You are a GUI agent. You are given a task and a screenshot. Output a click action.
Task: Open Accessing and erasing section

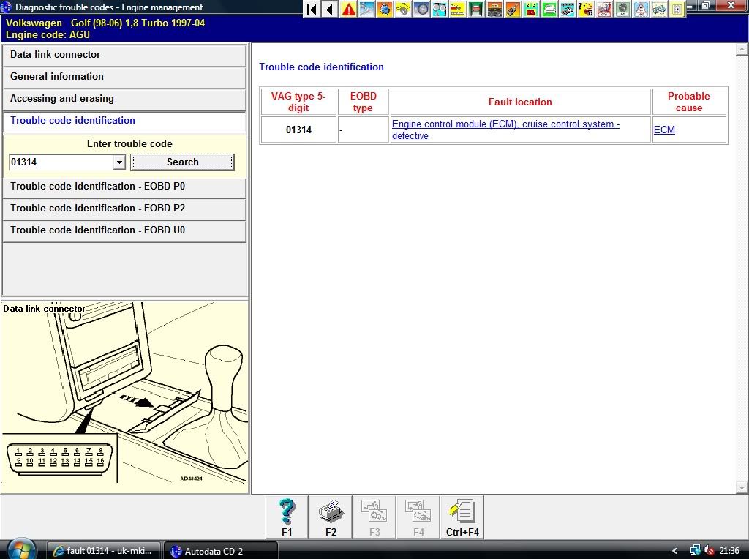[124, 99]
